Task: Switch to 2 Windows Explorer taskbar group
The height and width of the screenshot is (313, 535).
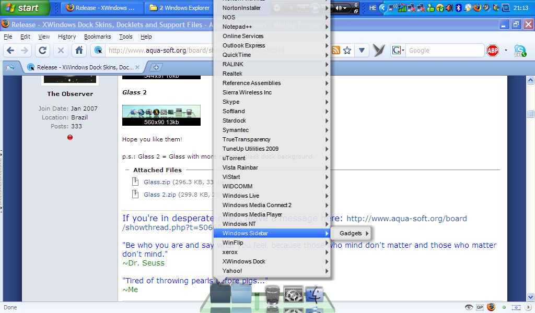Action: pyautogui.click(x=180, y=8)
